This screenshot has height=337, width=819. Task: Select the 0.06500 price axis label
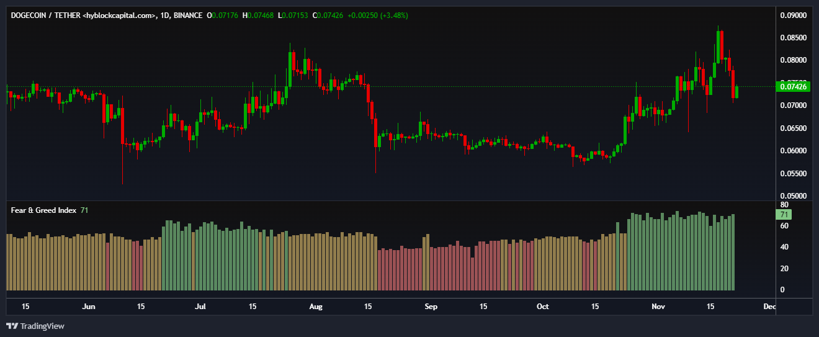[793, 128]
